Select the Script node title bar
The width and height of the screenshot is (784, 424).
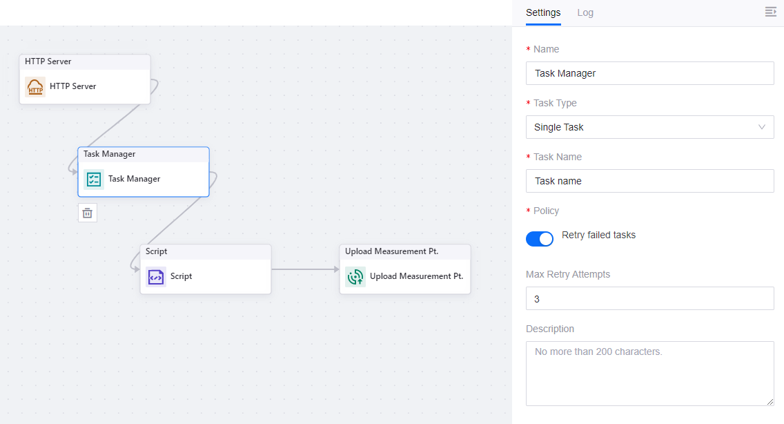click(206, 252)
